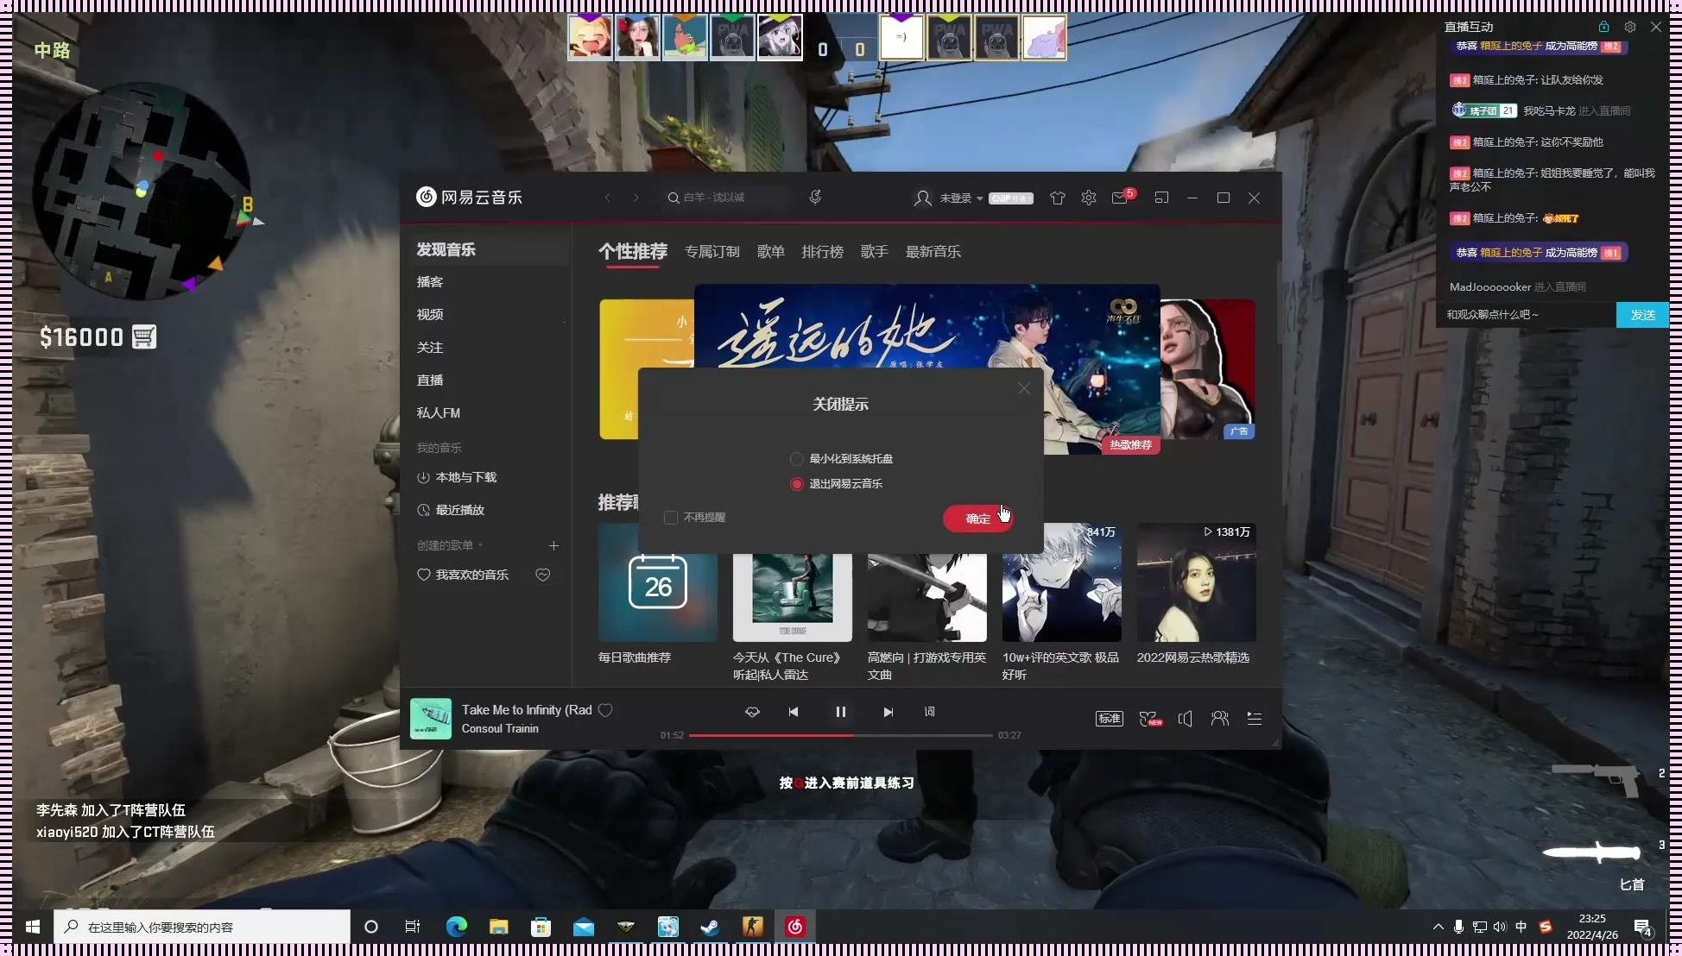Close the 关闭提示 dialog with X
This screenshot has height=956, width=1682.
pos(1024,389)
